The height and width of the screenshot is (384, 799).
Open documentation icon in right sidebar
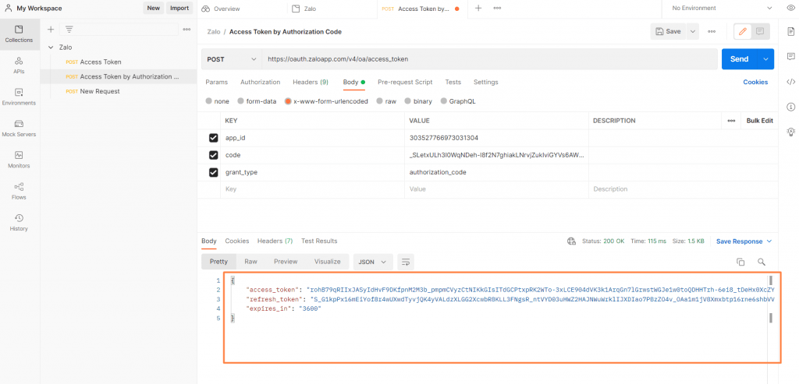(x=791, y=31)
